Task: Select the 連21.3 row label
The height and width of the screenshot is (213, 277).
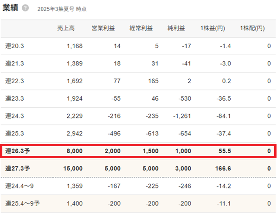Action: (14, 64)
